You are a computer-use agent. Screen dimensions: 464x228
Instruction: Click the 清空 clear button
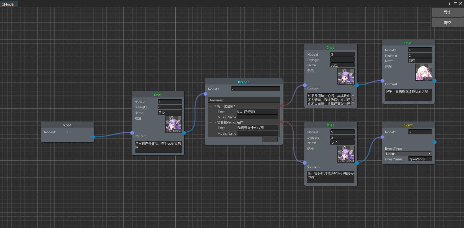point(447,23)
